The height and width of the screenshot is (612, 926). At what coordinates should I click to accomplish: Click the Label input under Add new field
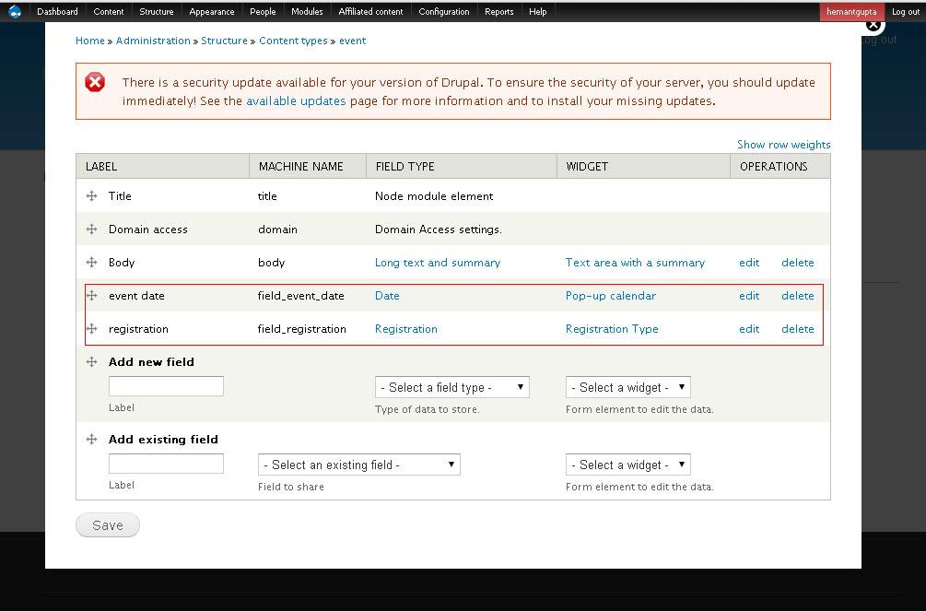point(166,385)
